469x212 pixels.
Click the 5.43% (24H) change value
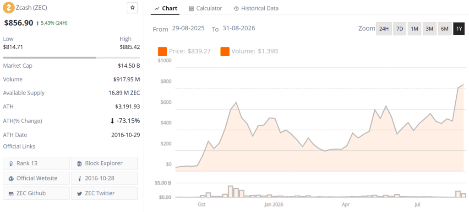click(55, 23)
